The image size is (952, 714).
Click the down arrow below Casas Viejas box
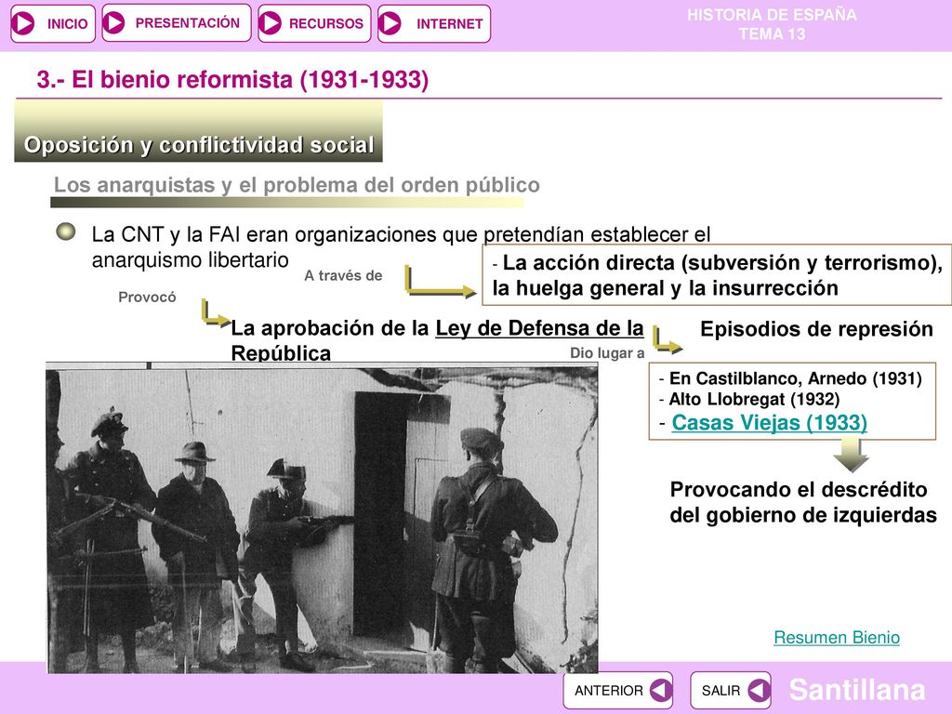point(851,456)
